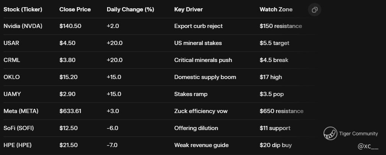The image size is (386, 155).
Task: Click the HPE (HPE) row cell
Action: 17,145
